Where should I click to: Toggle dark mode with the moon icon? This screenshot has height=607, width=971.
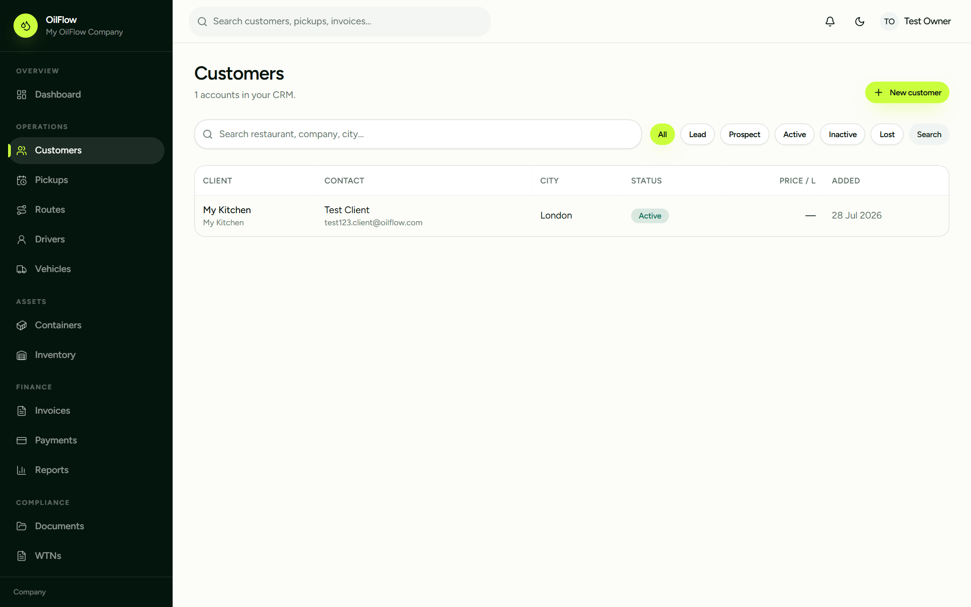[x=860, y=21]
